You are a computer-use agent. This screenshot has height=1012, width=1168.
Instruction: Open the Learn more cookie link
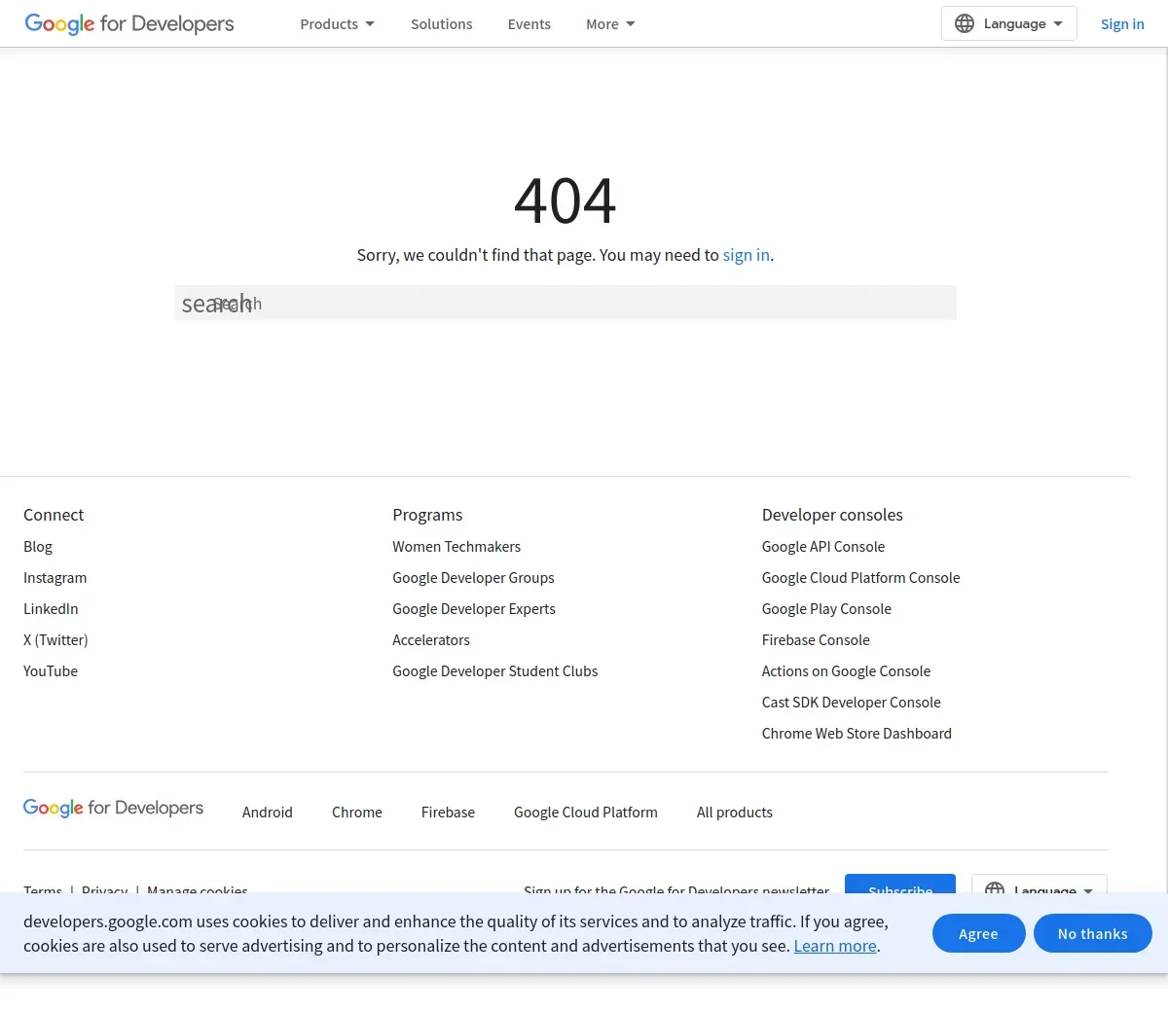(835, 946)
